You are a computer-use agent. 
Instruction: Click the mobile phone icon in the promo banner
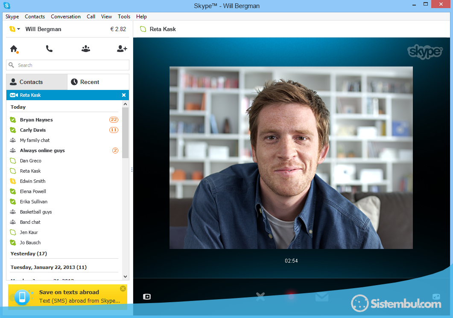22,297
